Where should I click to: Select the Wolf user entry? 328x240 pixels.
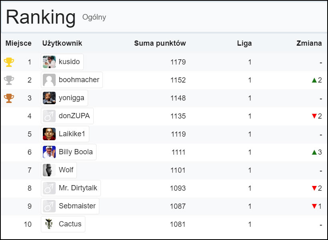click(x=59, y=170)
